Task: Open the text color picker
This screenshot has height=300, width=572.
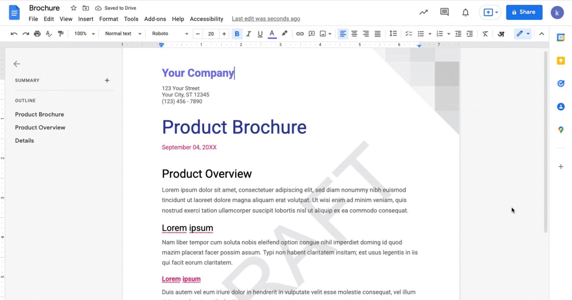Action: pyautogui.click(x=272, y=34)
